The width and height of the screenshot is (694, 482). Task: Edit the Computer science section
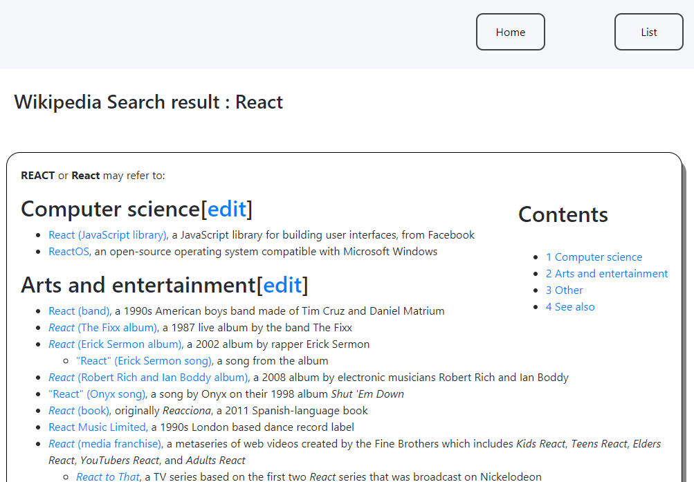227,209
